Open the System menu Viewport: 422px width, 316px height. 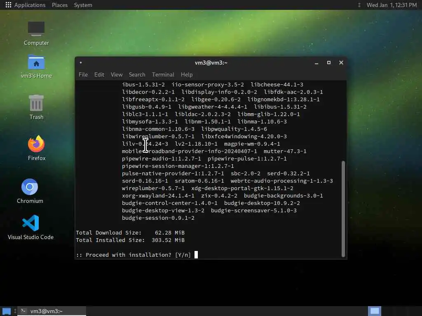(83, 5)
